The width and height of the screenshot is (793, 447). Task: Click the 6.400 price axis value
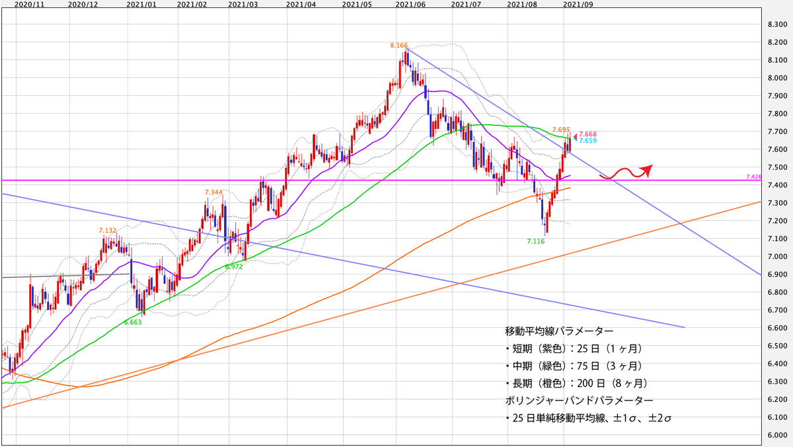click(777, 364)
